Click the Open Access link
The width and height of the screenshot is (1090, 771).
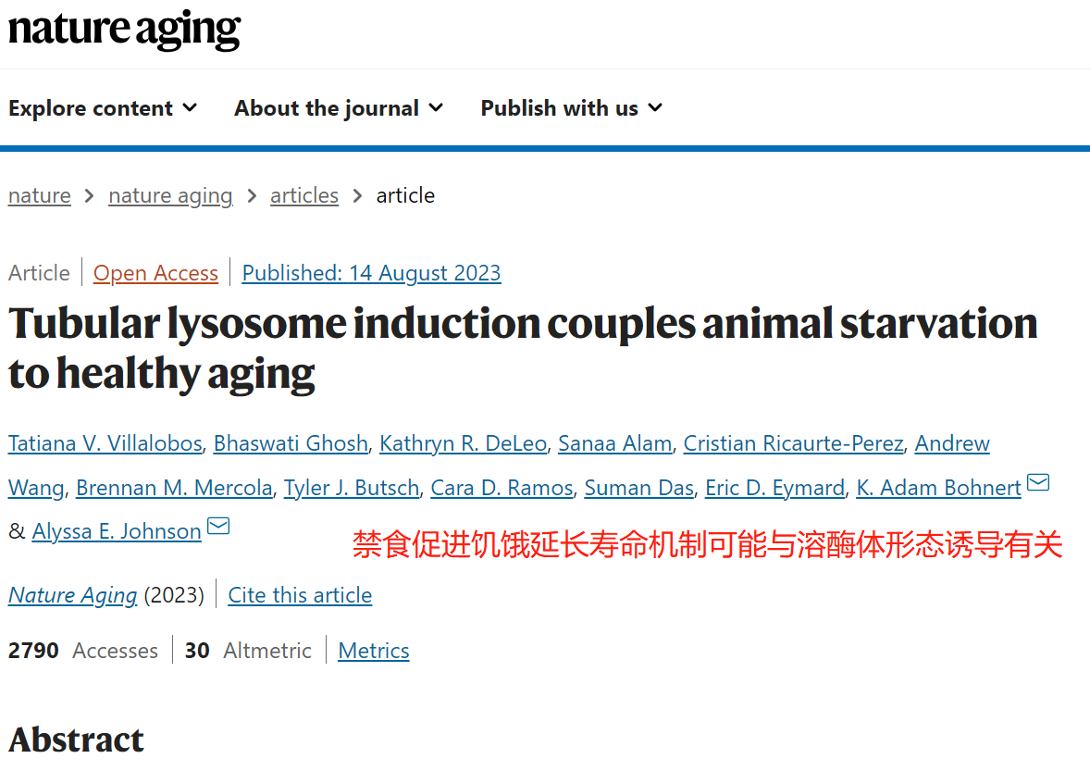[155, 273]
